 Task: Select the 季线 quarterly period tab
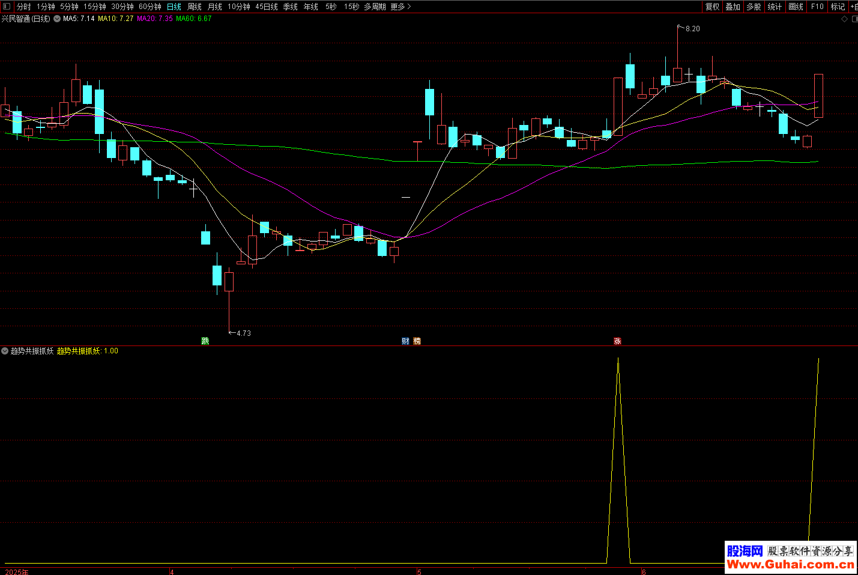291,7
